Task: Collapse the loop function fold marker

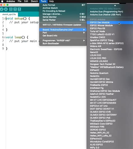Action: pyautogui.click(x=5, y=37)
